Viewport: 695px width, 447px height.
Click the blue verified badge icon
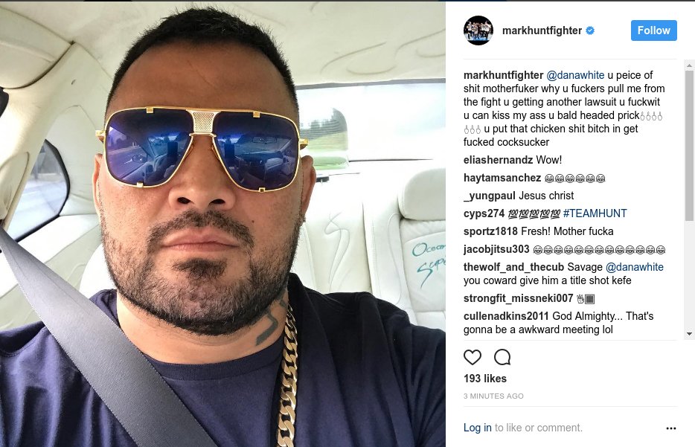pyautogui.click(x=590, y=30)
